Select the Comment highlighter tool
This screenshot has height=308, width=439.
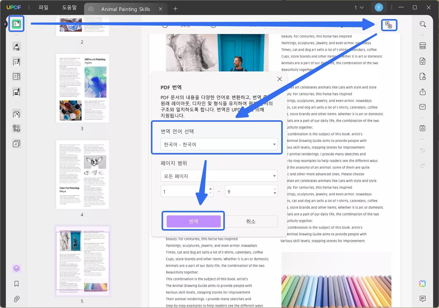tap(17, 47)
